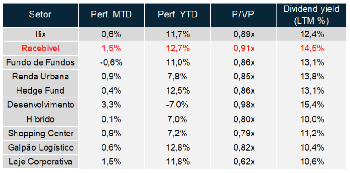This screenshot has width=350, height=173.
Task: Click the Dividend yield (LTM %) header
Action: [311, 15]
